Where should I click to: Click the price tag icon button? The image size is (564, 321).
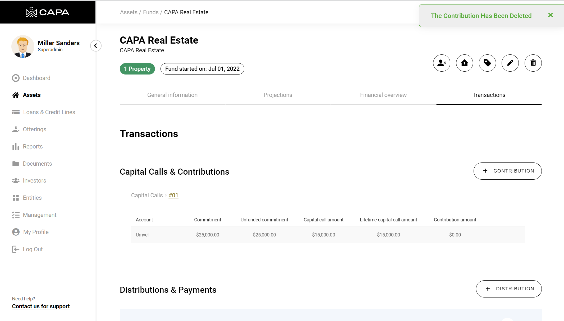(487, 63)
